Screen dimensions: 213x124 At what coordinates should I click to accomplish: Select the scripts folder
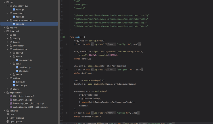14,111
